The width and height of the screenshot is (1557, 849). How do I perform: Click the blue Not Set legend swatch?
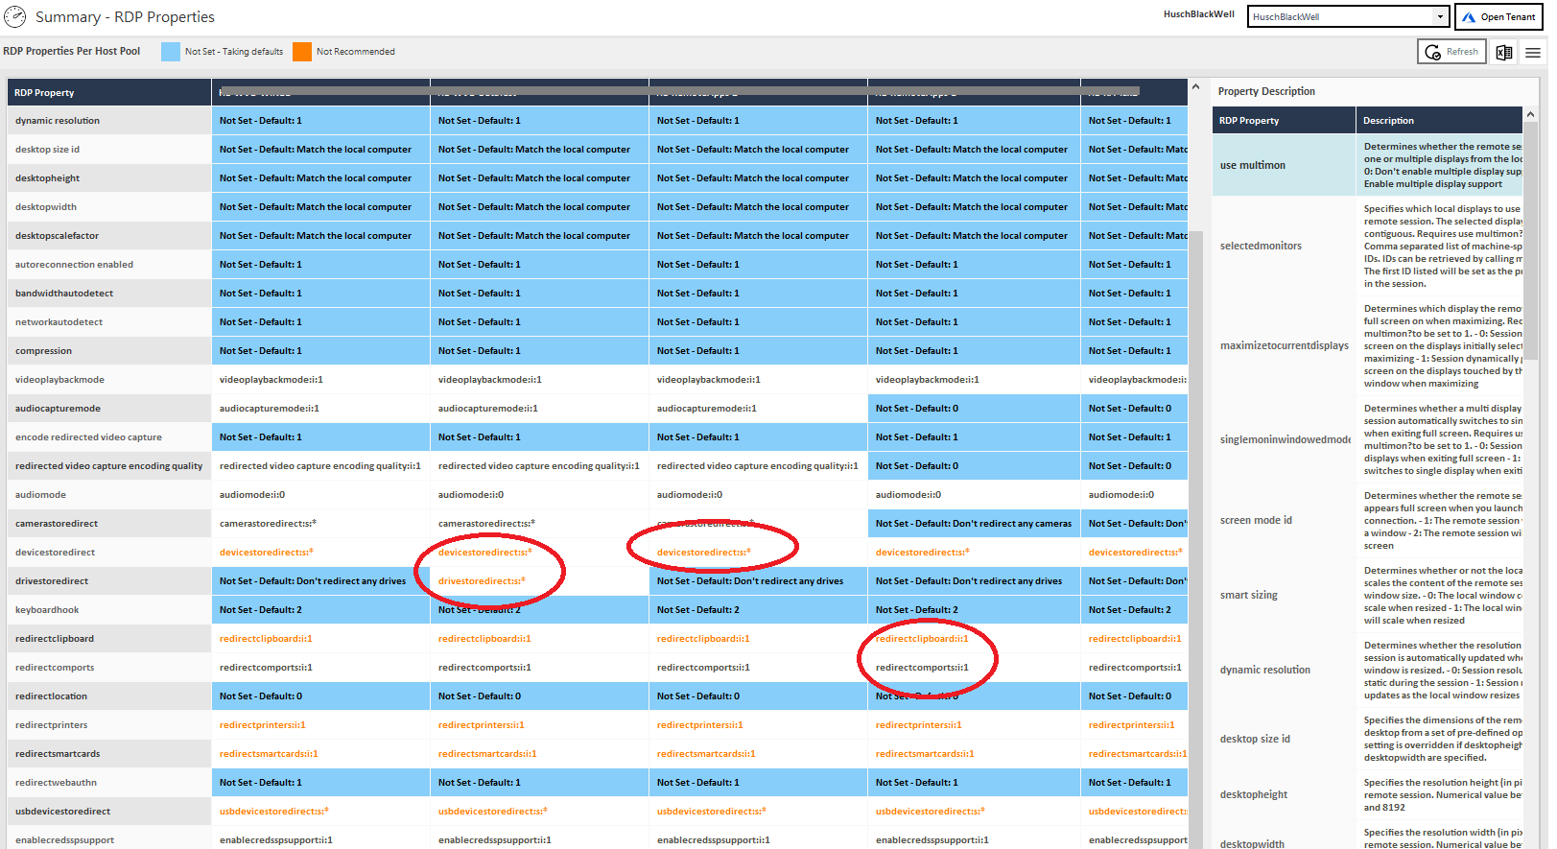click(x=171, y=52)
